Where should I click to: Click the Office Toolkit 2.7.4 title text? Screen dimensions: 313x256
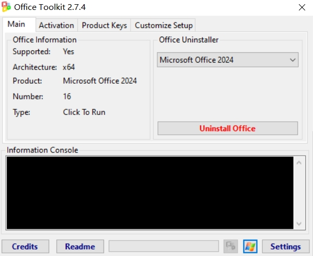click(x=50, y=7)
